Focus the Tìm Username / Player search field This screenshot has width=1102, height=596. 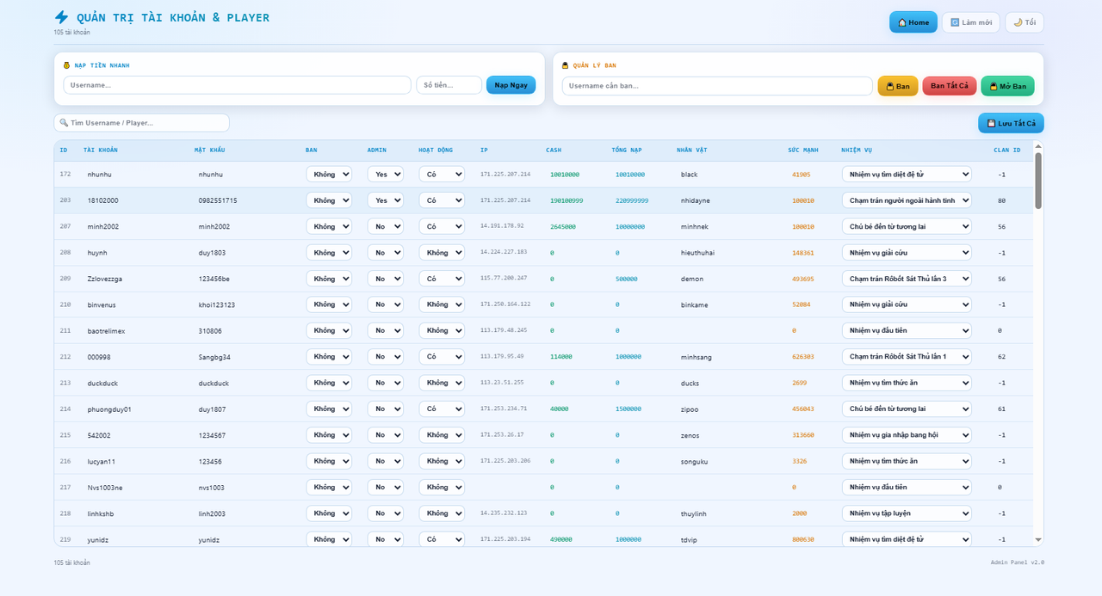click(x=142, y=123)
